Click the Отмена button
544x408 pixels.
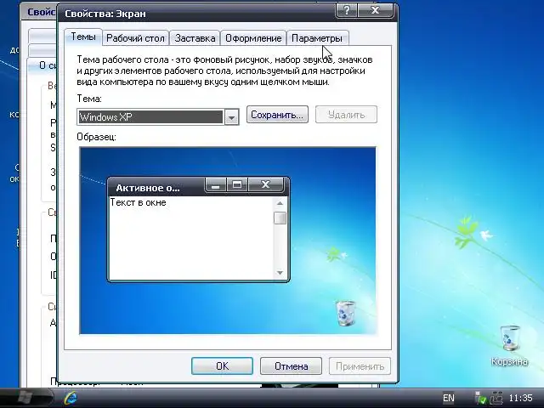pyautogui.click(x=291, y=366)
